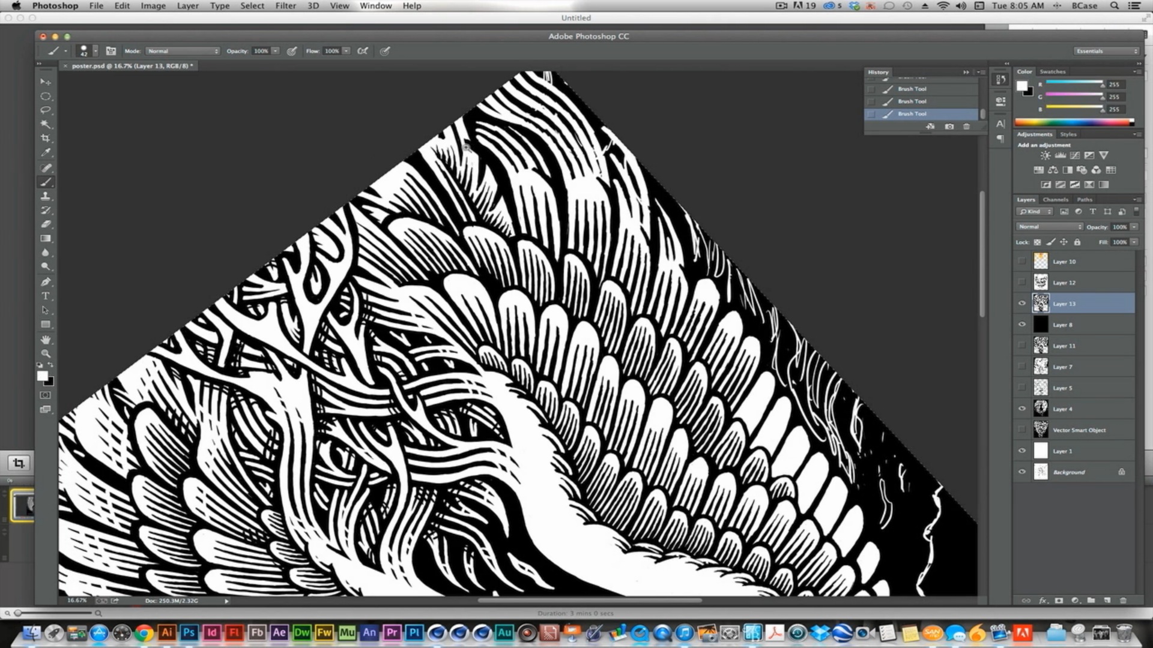The image size is (1153, 648).
Task: Pick the Type tool
Action: point(46,296)
